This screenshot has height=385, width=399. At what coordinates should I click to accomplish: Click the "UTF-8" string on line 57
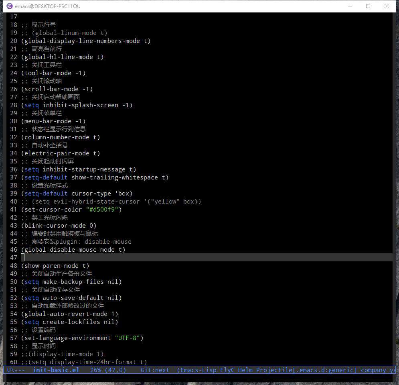point(127,338)
